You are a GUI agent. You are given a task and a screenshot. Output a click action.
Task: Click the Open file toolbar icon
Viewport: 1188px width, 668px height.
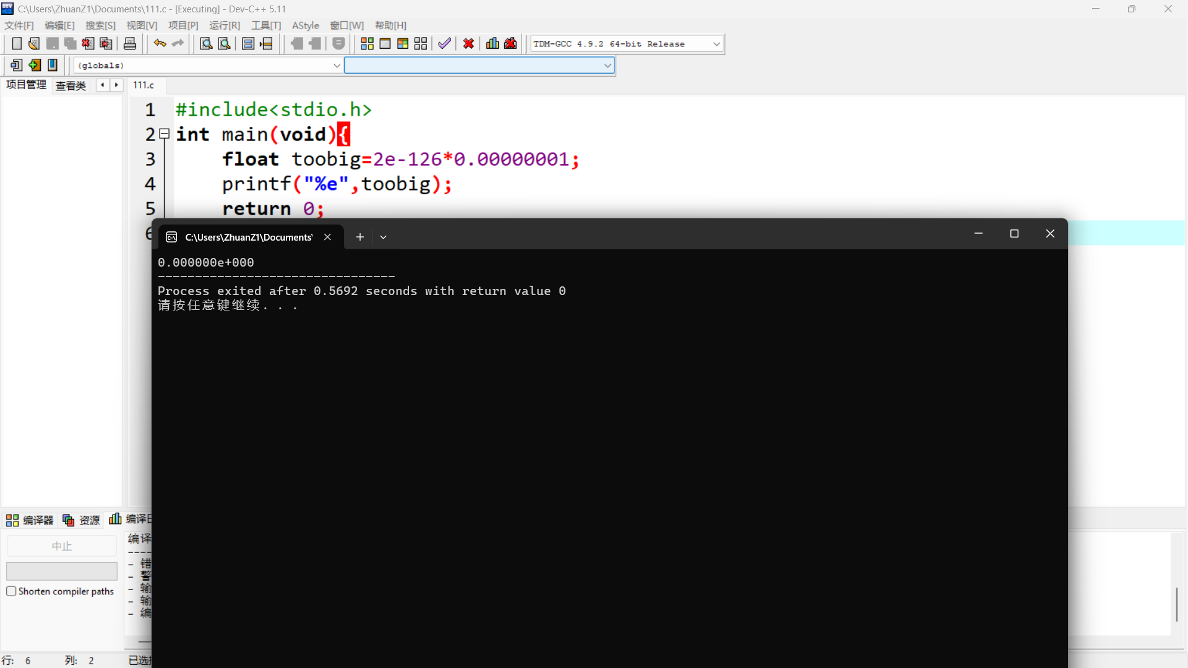(x=34, y=43)
